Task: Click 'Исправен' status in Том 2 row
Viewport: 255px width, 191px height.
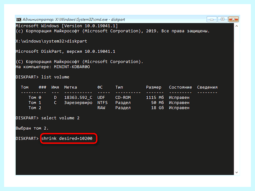Action: click(x=179, y=108)
